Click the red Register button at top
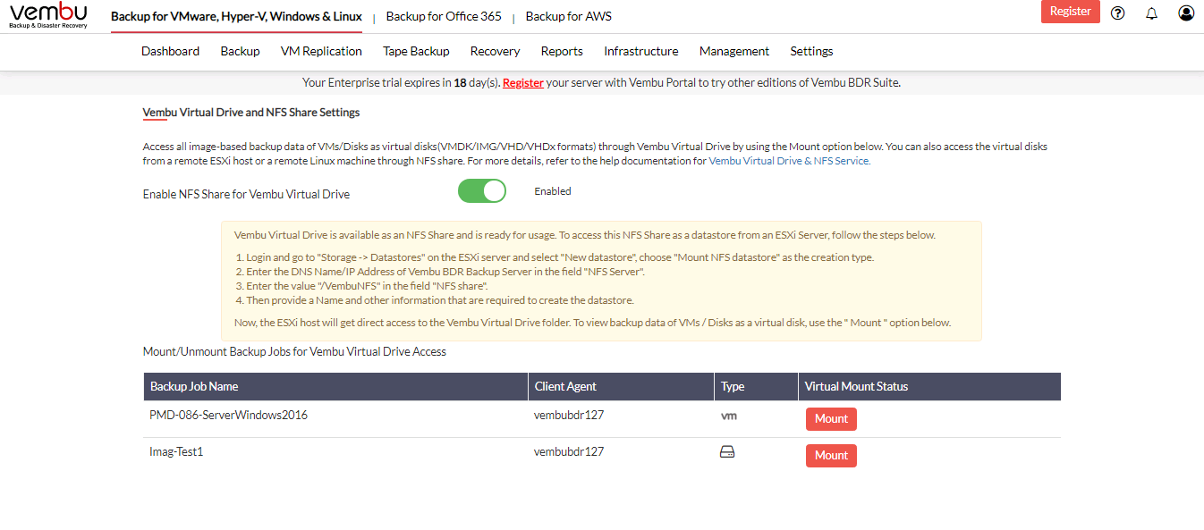 1070,12
